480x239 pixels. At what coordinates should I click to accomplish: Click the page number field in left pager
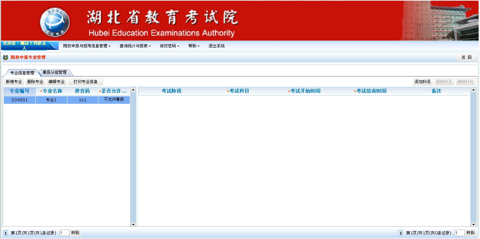click(x=64, y=233)
